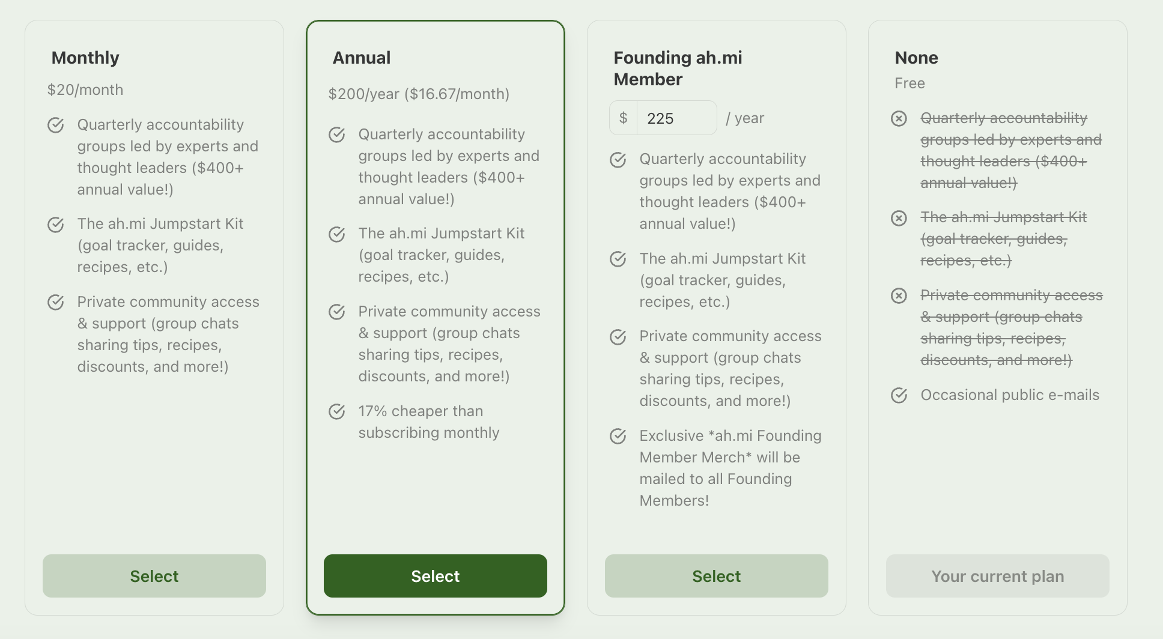Select the Monthly plan button
This screenshot has height=639, width=1163.
(154, 576)
